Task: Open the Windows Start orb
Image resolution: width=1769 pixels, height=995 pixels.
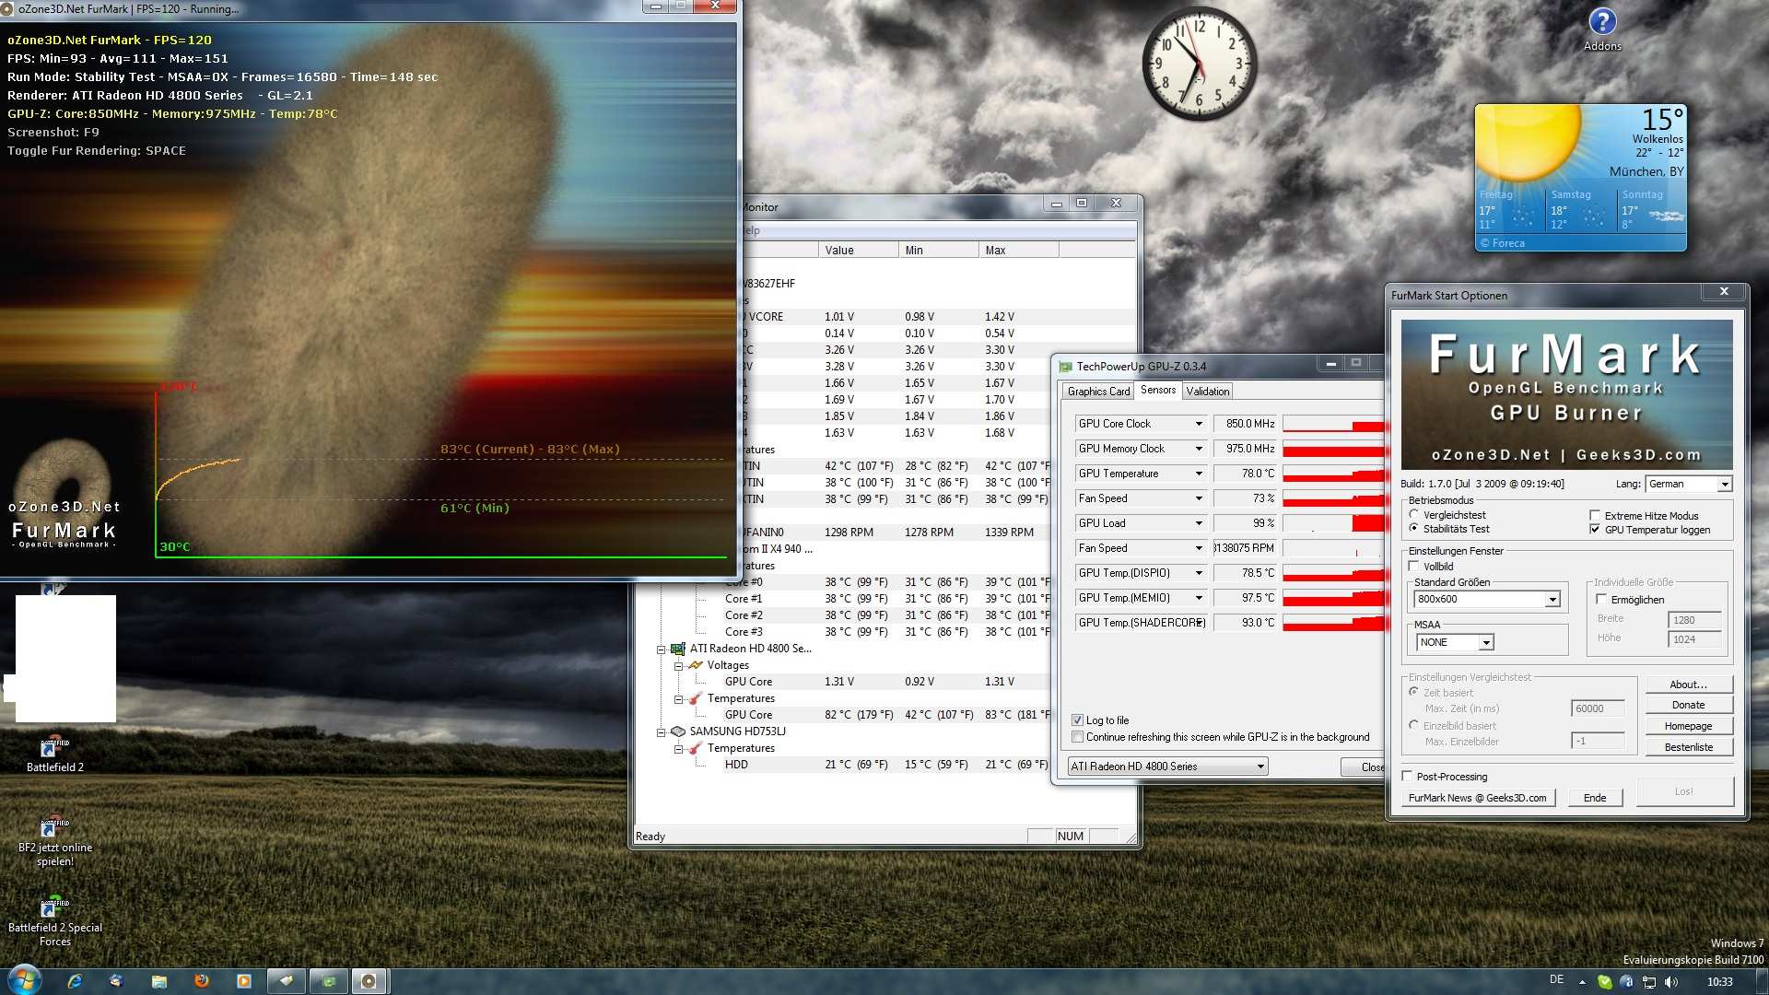Action: click(x=24, y=980)
